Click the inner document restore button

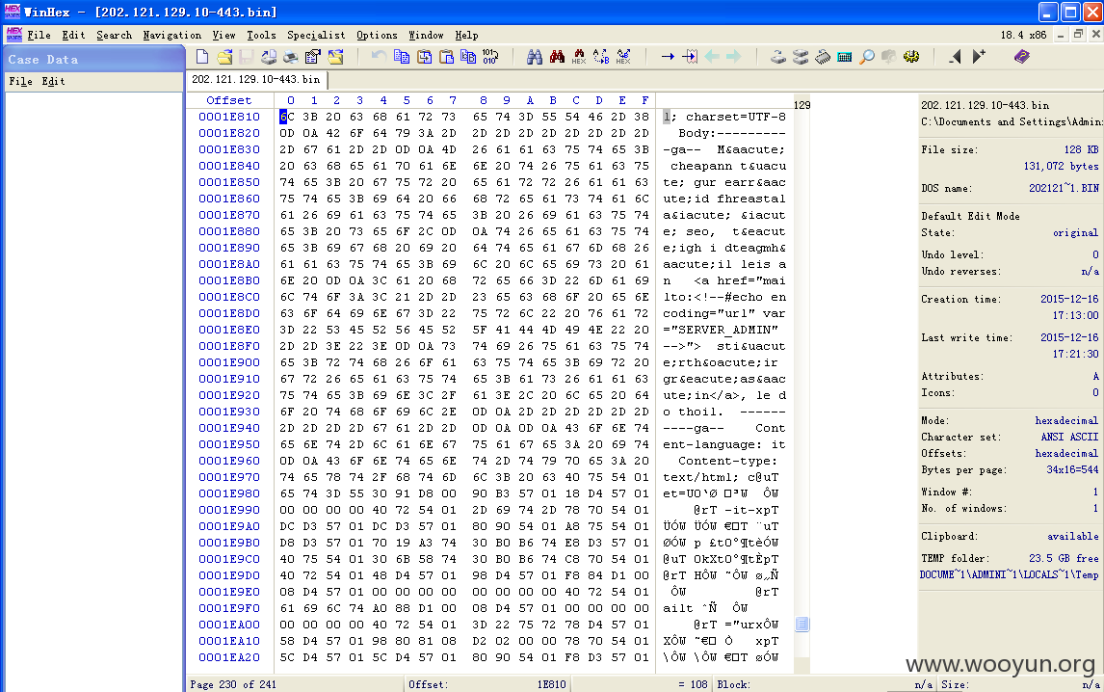(x=1078, y=35)
